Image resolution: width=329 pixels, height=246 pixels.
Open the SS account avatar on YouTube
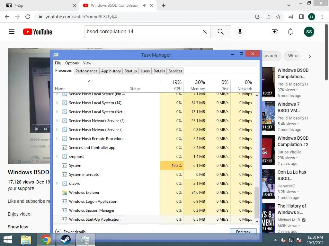(309, 32)
